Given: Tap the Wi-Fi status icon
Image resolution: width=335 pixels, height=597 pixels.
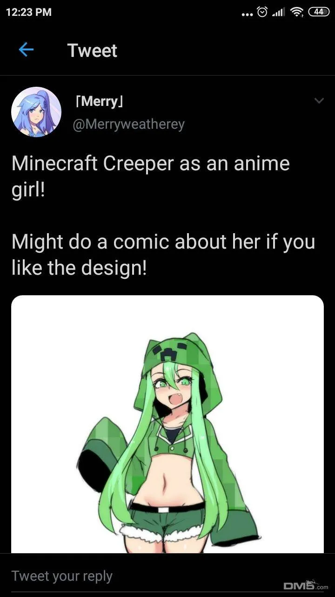Looking at the screenshot, I should pos(296,12).
